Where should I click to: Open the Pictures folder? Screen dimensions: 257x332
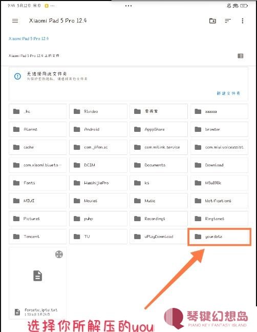click(37, 219)
